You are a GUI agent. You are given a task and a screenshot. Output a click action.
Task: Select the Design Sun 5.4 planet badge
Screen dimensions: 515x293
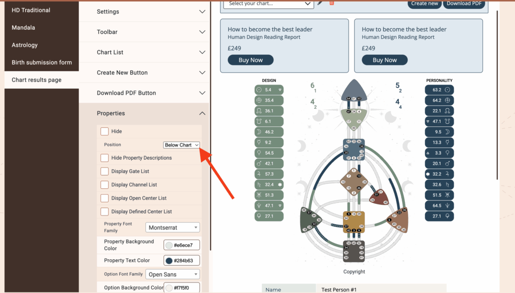point(269,90)
